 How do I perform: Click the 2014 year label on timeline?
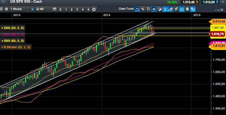click(107, 15)
